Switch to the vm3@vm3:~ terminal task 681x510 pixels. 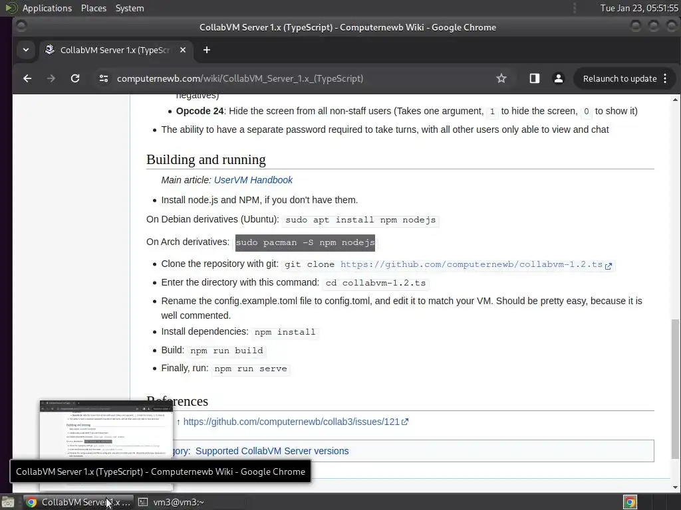pos(172,502)
